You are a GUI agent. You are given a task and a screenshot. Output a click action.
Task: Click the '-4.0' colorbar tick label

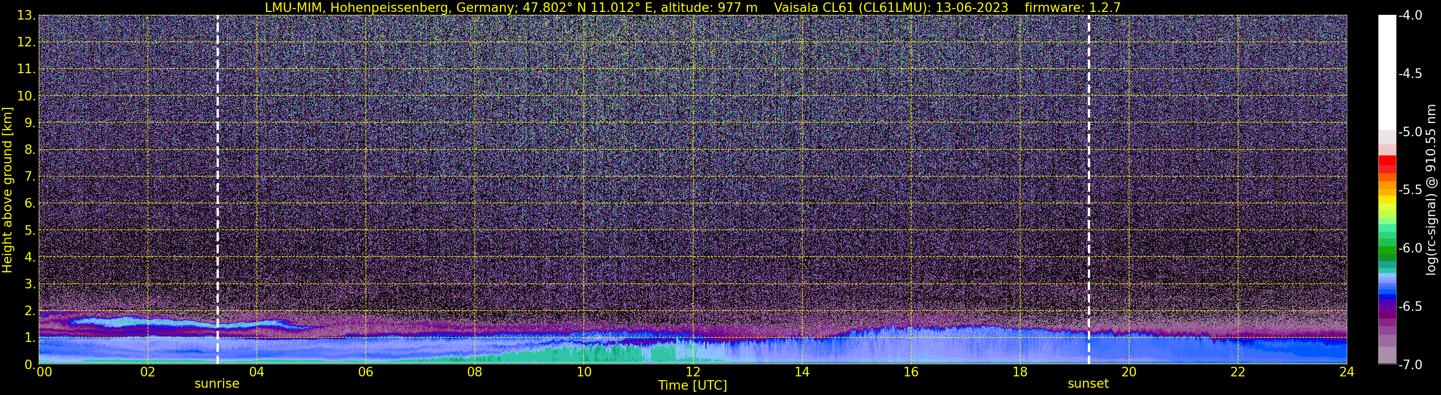[x=1409, y=15]
